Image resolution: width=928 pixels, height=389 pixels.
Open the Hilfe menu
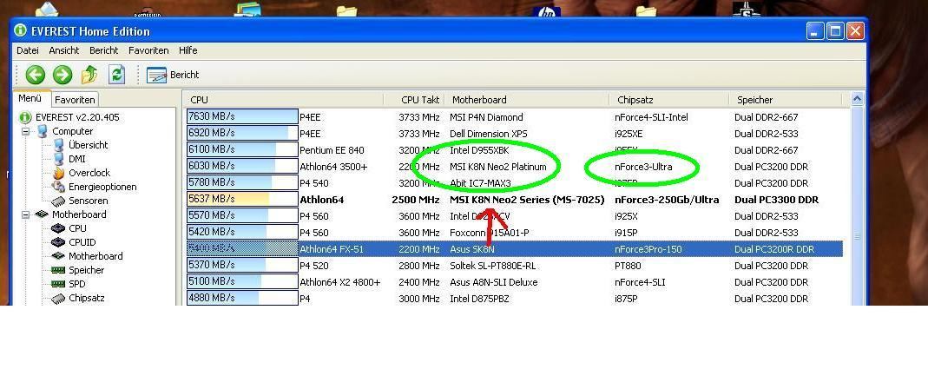pyautogui.click(x=188, y=51)
